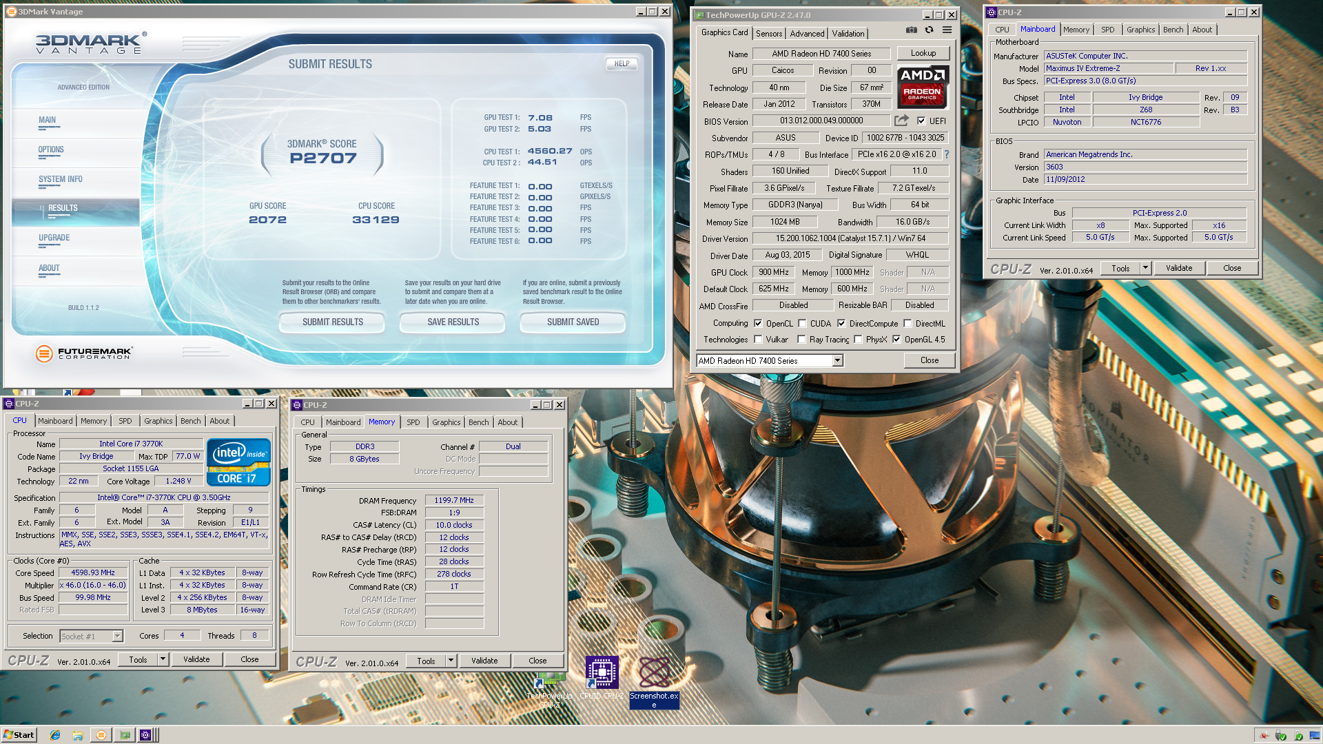Screen dimensions: 1323x744
Task: Launch Internet Explorer from quick launch
Action: click(x=55, y=735)
